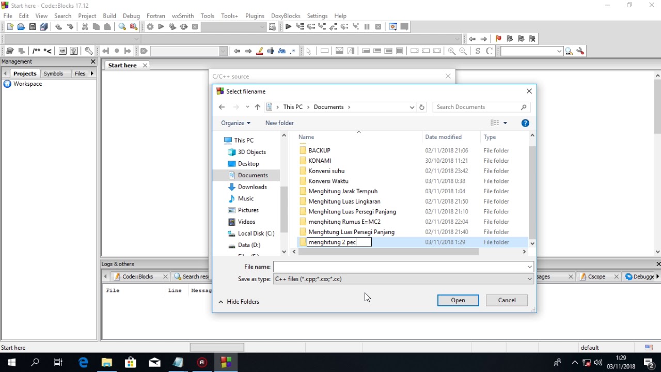Click the Replace toolbar icon
The width and height of the screenshot is (661, 372).
click(134, 27)
